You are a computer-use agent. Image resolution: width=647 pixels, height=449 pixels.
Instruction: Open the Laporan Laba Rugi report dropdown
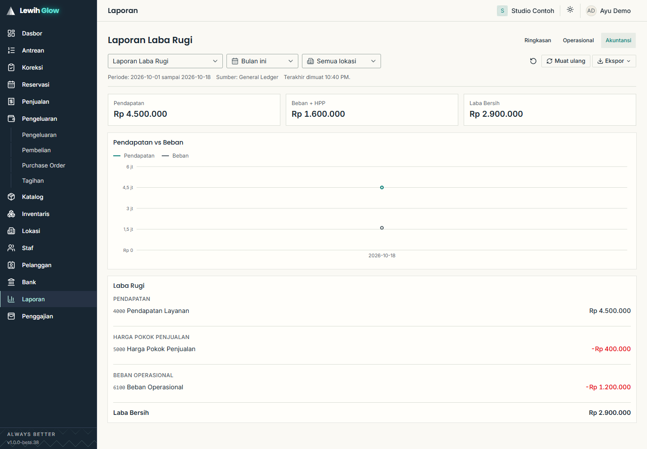(x=165, y=61)
